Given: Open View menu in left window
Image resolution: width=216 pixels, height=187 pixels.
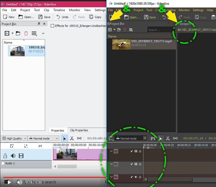Looking at the screenshot, I should click(x=87, y=10).
